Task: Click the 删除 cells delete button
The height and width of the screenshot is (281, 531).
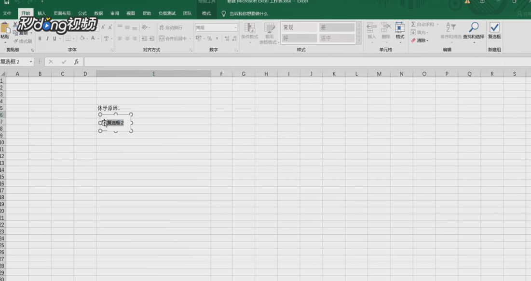Action: pyautogui.click(x=386, y=31)
